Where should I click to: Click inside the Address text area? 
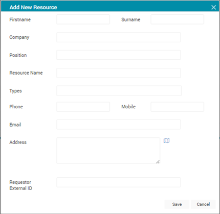108,151
